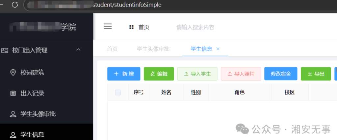Click the 学生头像审批 stamp icon
The width and height of the screenshot is (337, 140).
pyautogui.click(x=13, y=114)
